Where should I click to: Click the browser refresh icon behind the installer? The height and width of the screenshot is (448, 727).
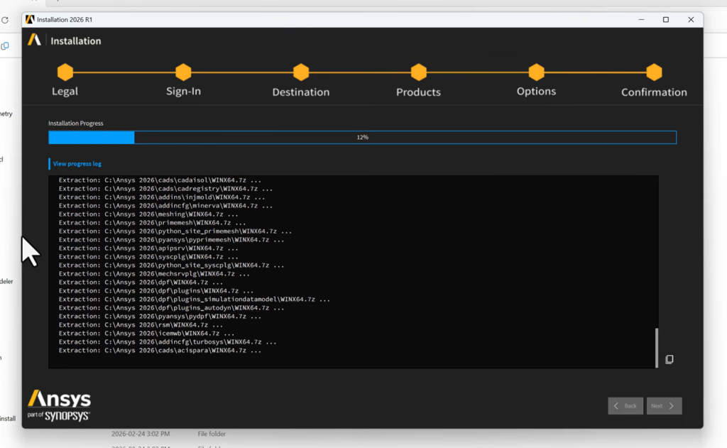[5, 20]
